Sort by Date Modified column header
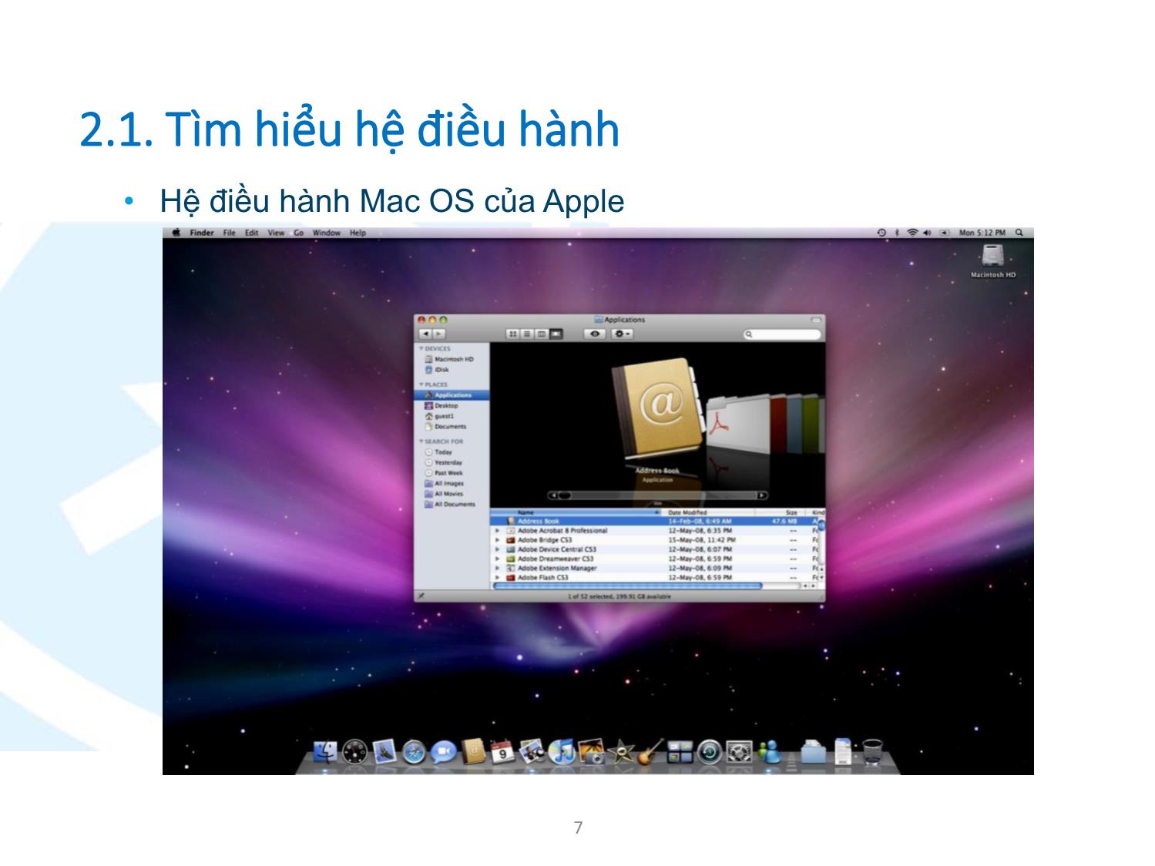 click(709, 512)
